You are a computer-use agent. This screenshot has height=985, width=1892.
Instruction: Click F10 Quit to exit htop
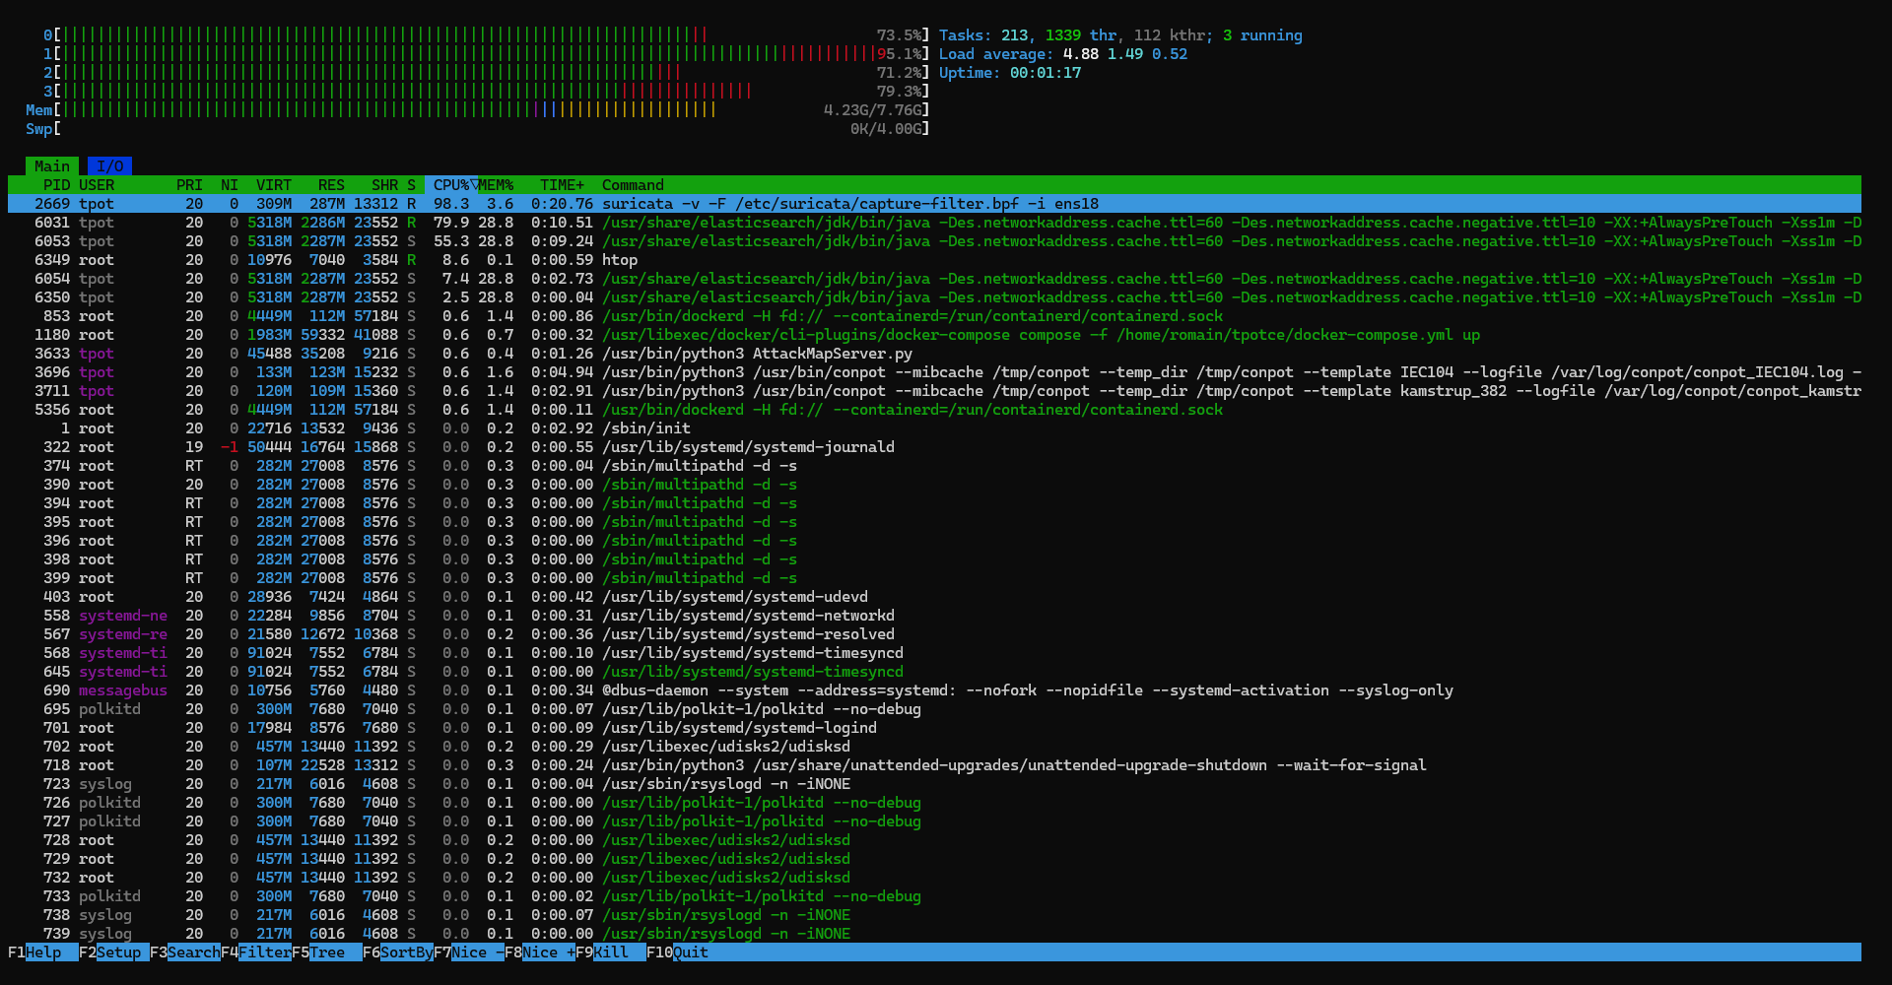click(x=690, y=952)
